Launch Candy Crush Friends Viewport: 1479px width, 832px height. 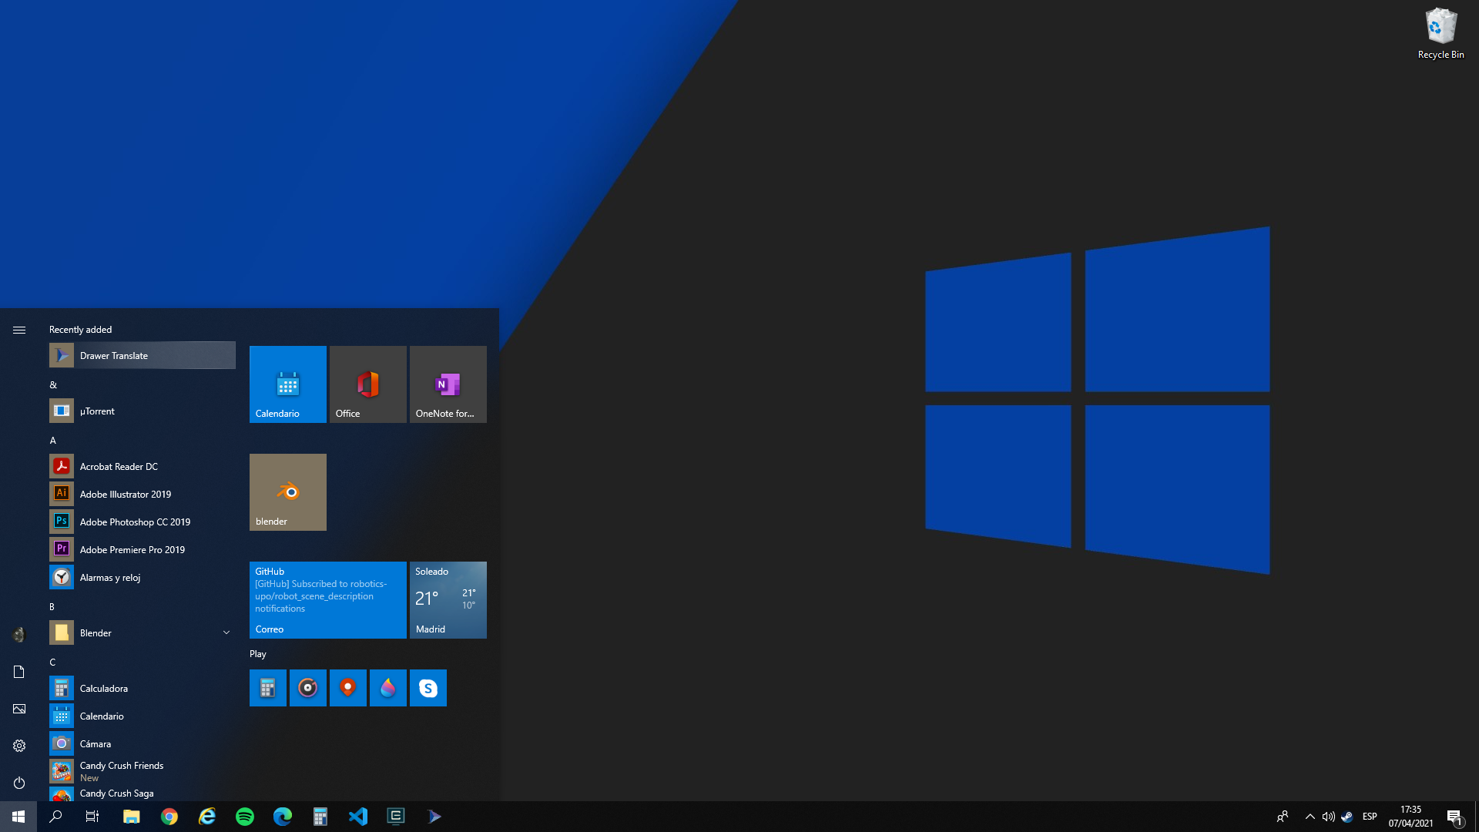pyautogui.click(x=142, y=771)
